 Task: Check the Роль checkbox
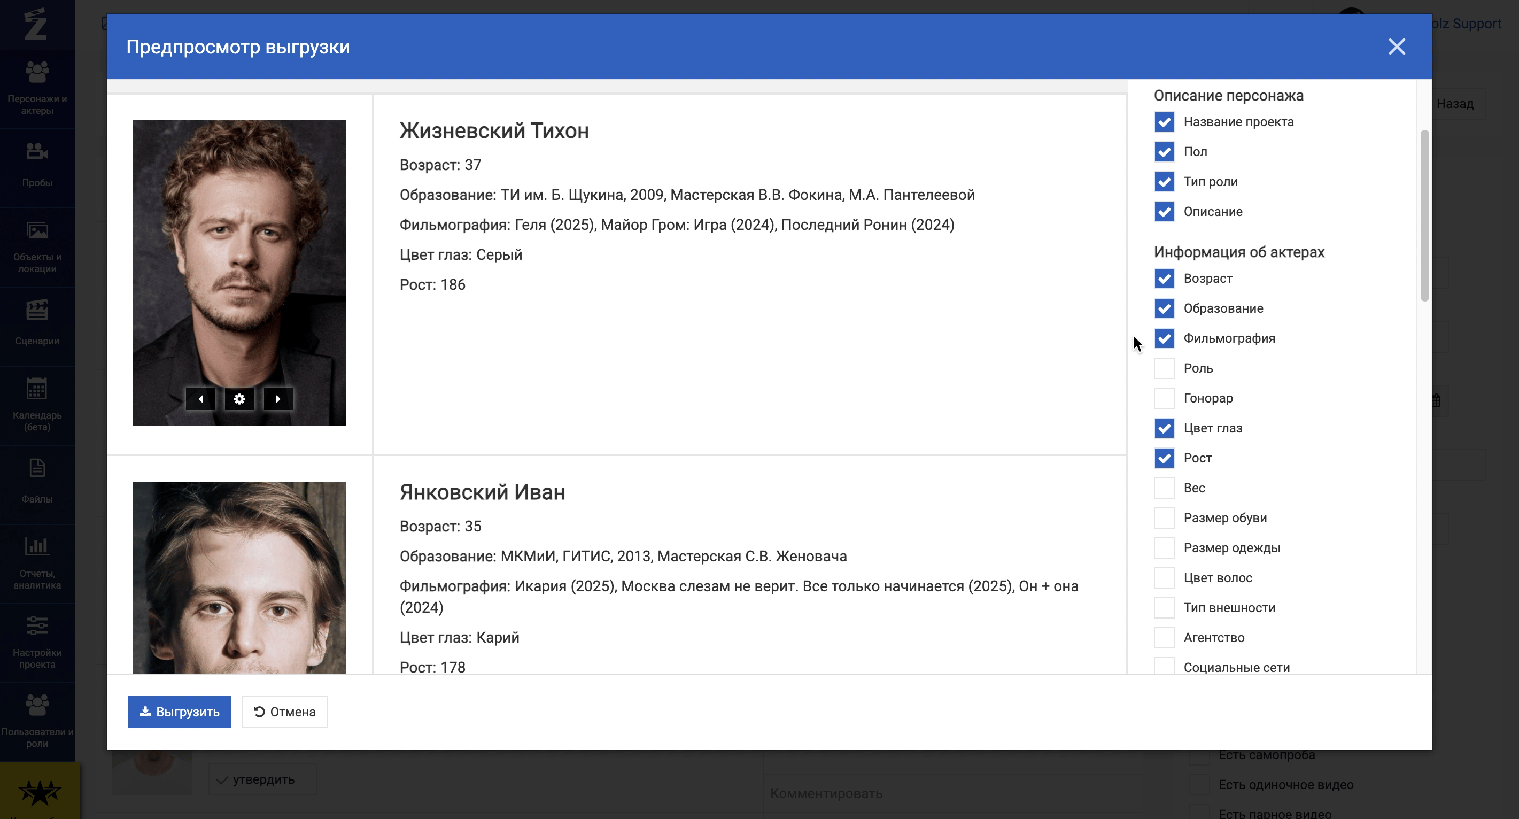pos(1164,368)
